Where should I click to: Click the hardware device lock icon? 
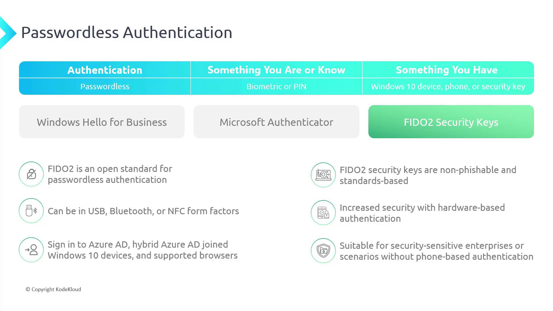click(323, 213)
